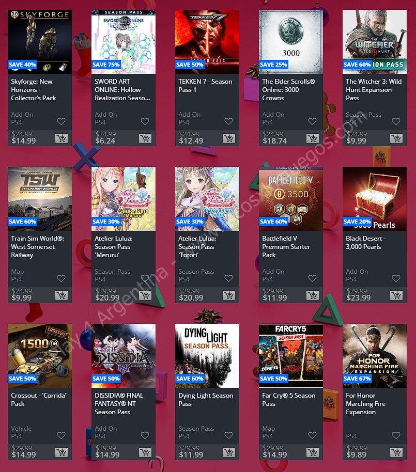Toggle wishlist heart for Elder Scrolls Crowns
Viewport: 416px width, 472px height.
312,121
